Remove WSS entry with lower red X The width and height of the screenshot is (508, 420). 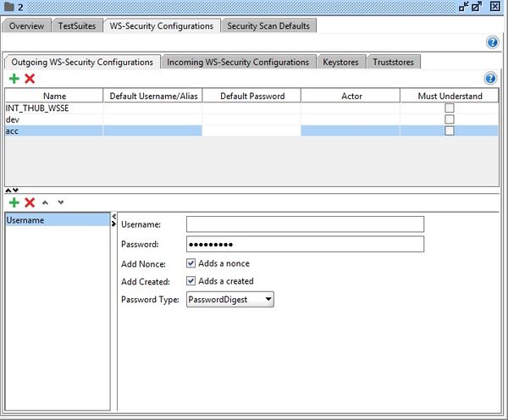tap(30, 202)
